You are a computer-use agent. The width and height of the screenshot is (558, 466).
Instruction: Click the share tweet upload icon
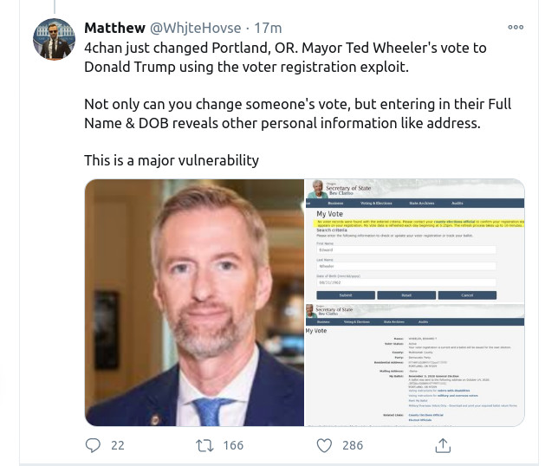click(442, 445)
